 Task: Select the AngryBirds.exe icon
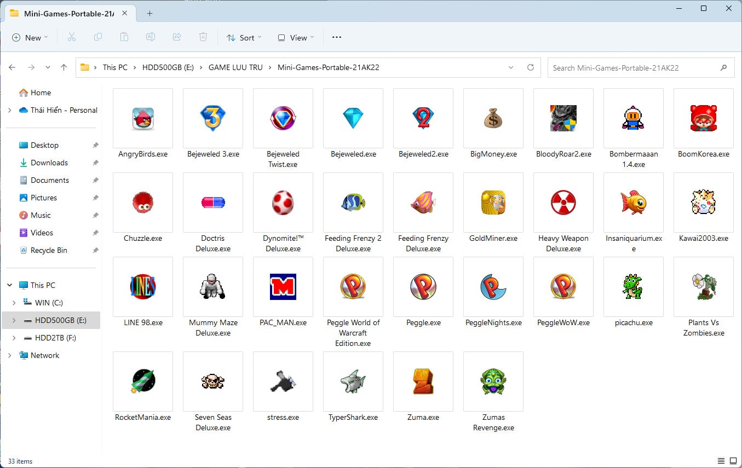point(143,118)
